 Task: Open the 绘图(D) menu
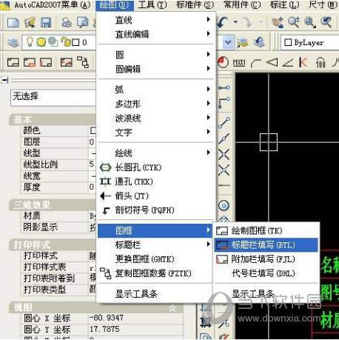115,5
